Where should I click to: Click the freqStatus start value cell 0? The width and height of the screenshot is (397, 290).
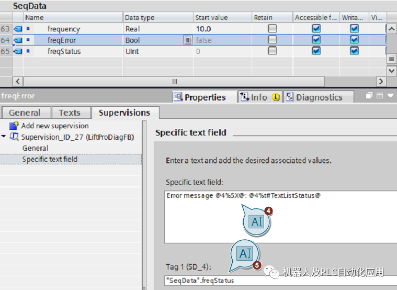coord(222,51)
